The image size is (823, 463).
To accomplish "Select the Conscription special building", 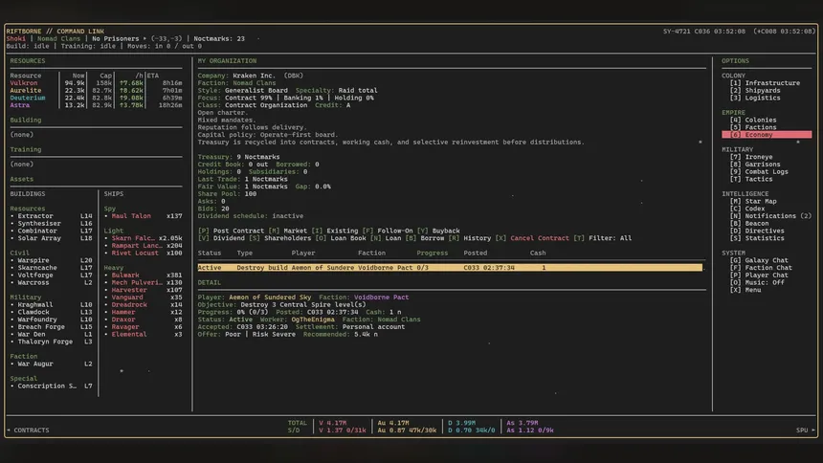I will 52,386.
